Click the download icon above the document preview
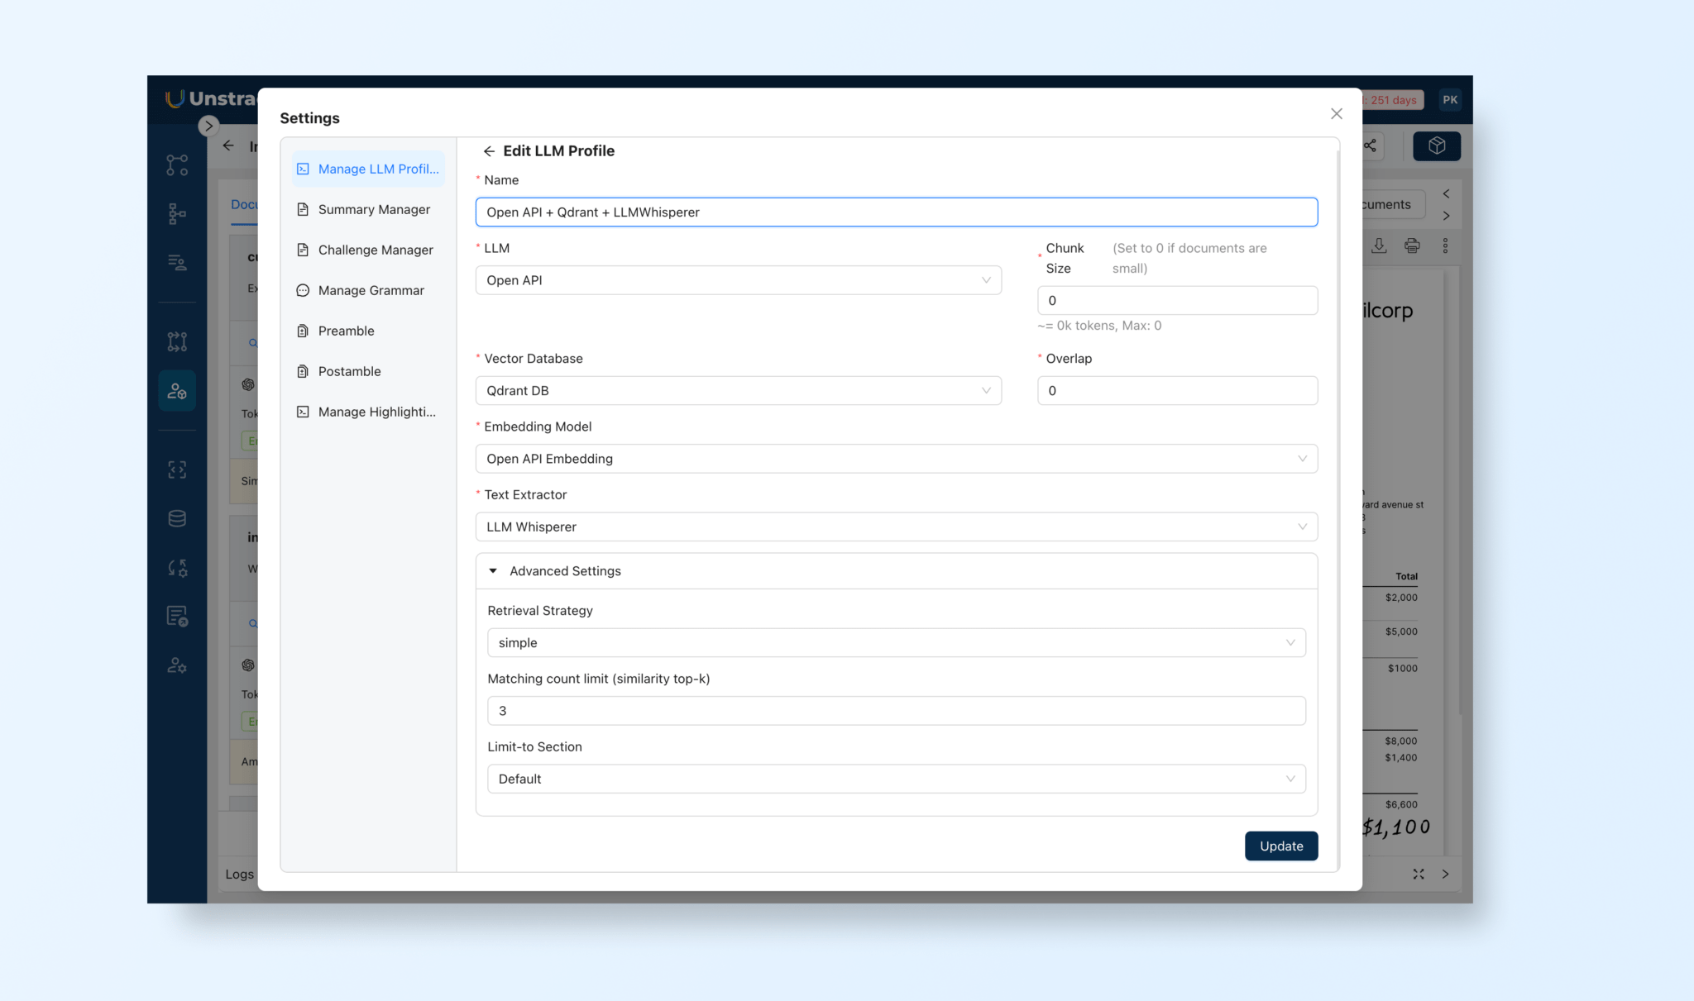 coord(1379,245)
